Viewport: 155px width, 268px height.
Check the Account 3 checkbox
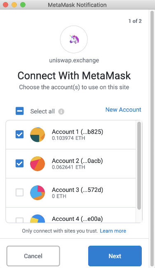(x=20, y=192)
